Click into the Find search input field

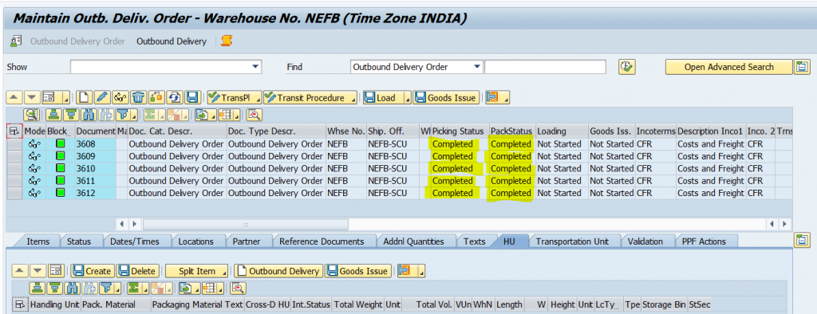[x=545, y=67]
